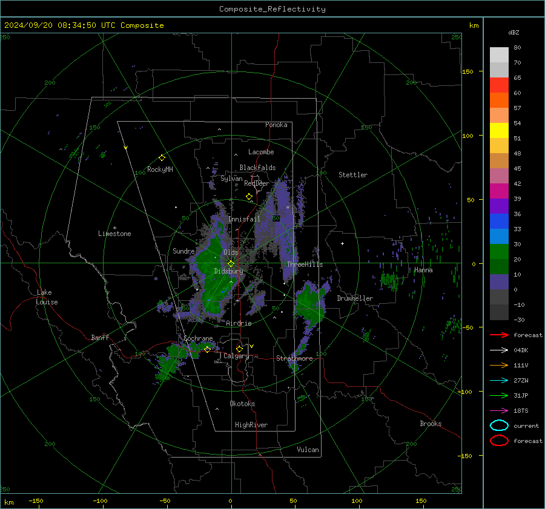The height and width of the screenshot is (509, 545).
Task: Click the HighRiver label
Action: (251, 425)
